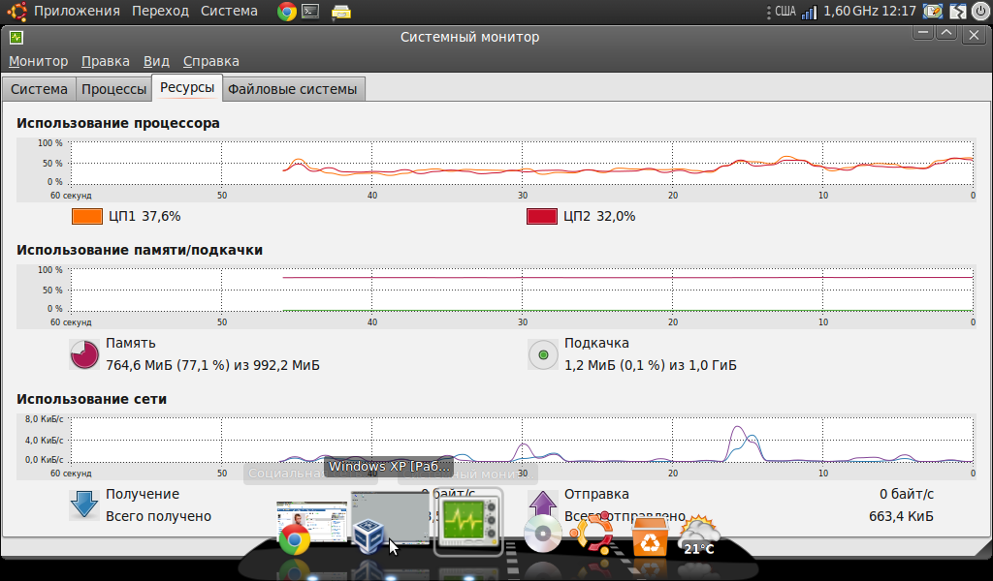Open the Справка menu
The image size is (993, 581).
pos(210,61)
